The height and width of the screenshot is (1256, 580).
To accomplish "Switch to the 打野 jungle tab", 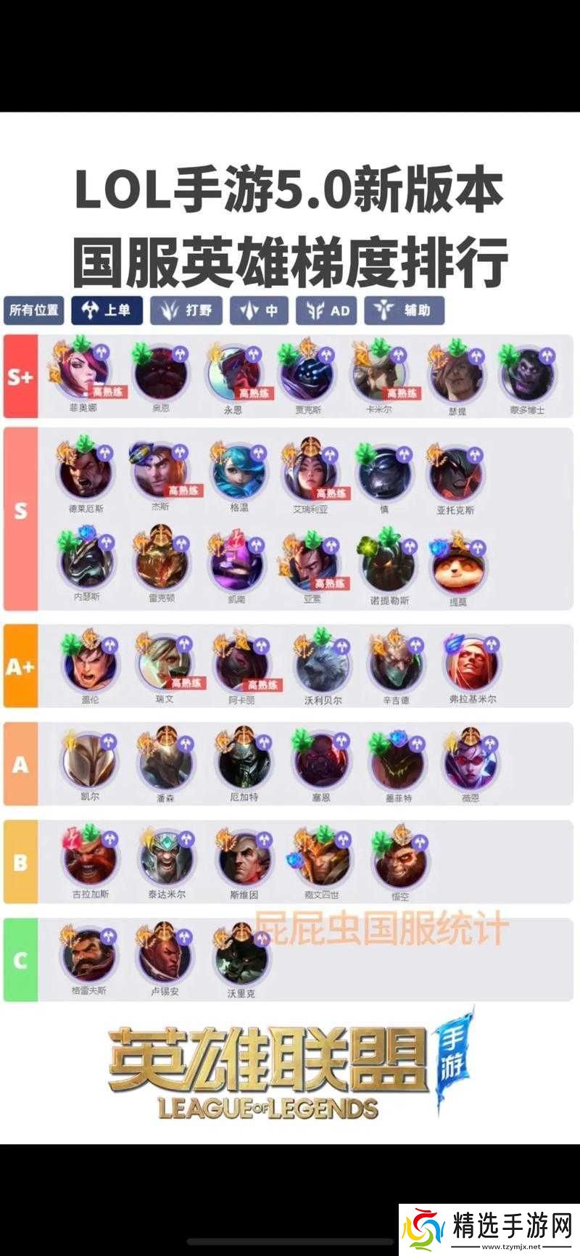I will (x=186, y=311).
